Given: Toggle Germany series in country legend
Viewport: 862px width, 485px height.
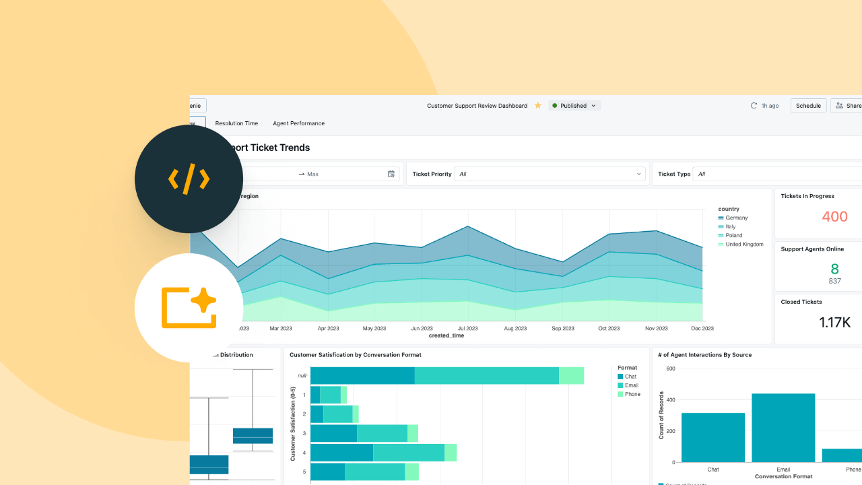Looking at the screenshot, I should pos(736,218).
